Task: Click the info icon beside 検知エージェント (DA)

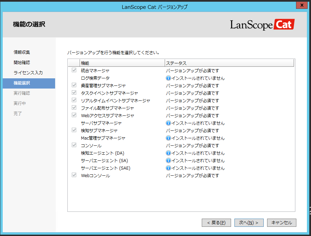Action: [x=168, y=153]
